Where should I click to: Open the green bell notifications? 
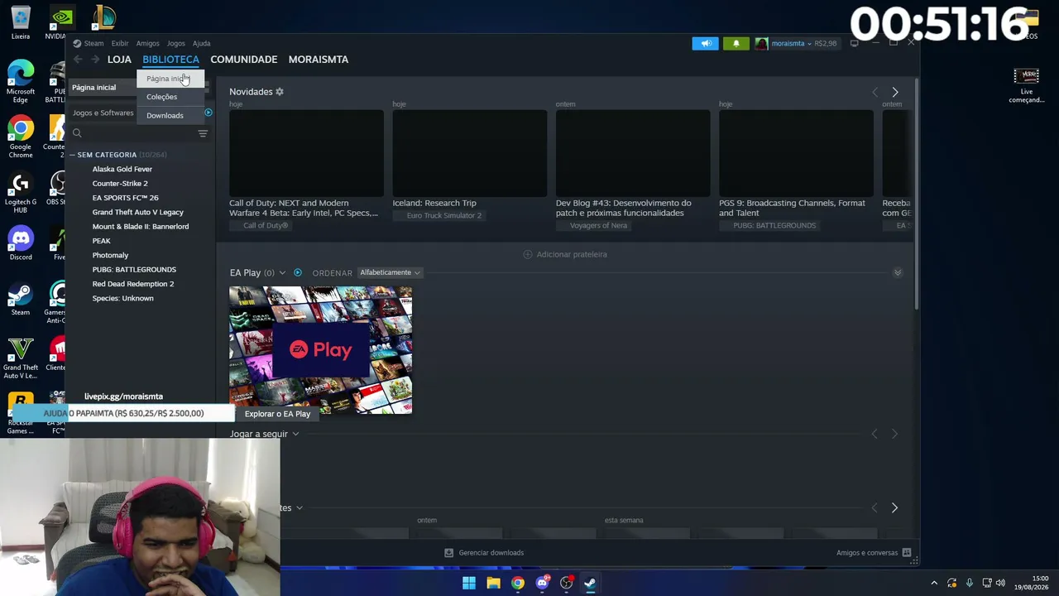click(x=736, y=44)
